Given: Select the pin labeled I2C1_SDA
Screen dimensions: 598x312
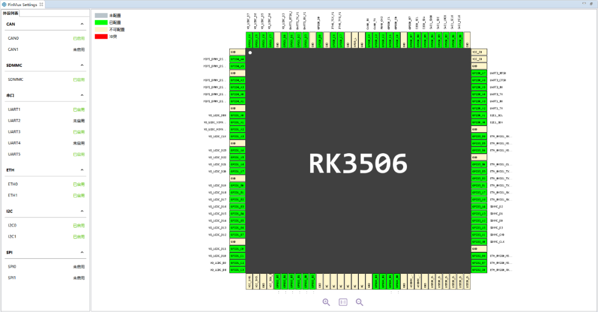Looking at the screenshot, I should [479, 122].
